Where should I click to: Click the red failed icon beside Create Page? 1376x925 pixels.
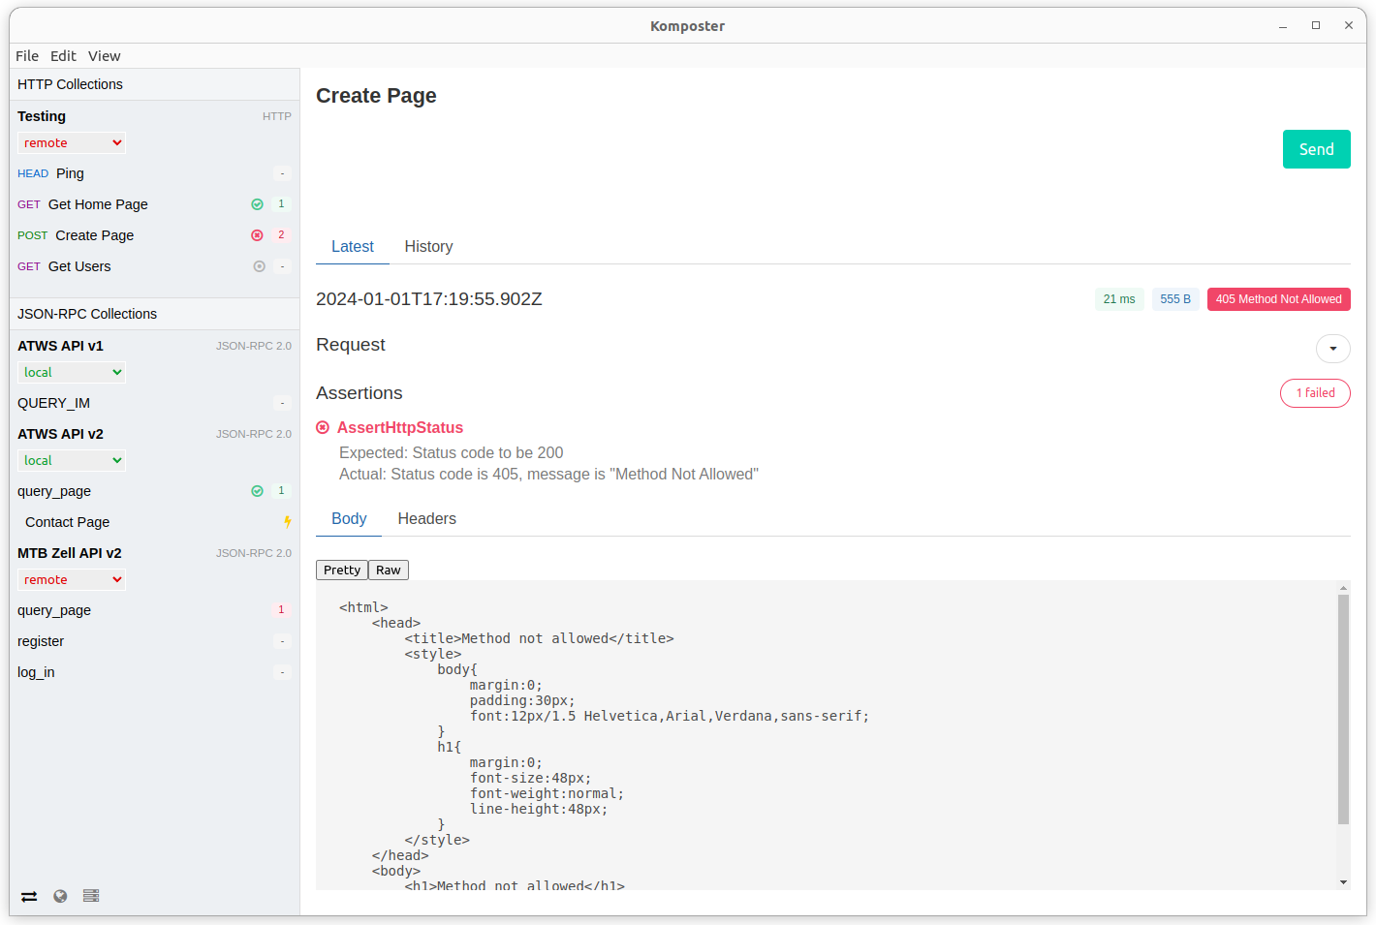click(258, 235)
